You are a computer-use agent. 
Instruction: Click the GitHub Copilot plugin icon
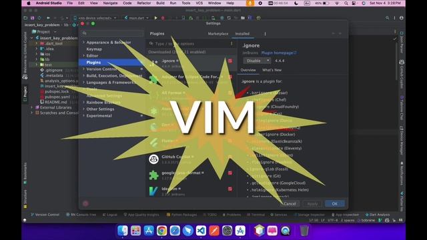coord(153,159)
